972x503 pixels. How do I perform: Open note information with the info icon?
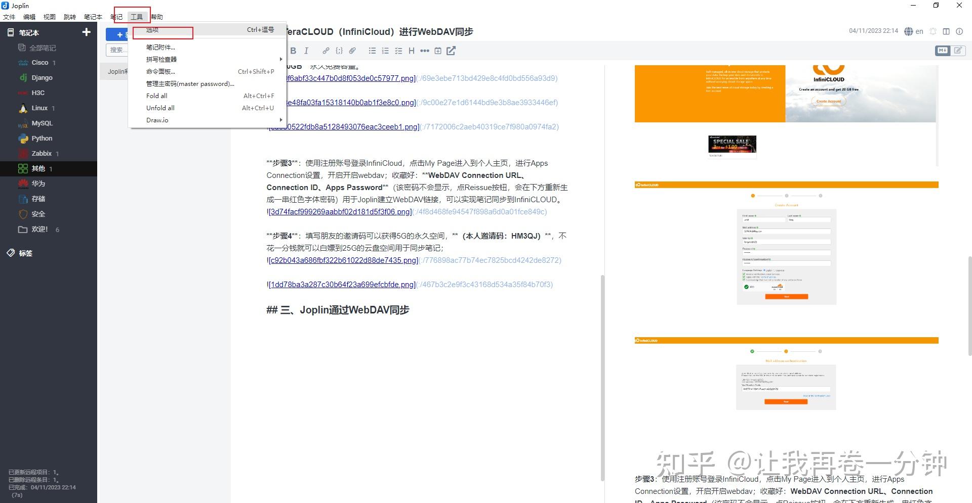pyautogui.click(x=959, y=31)
